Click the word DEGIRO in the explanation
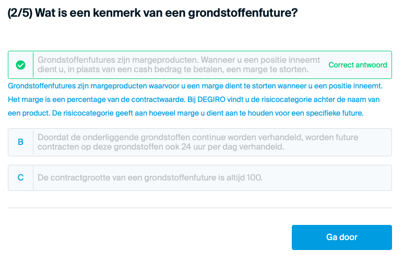Viewport: 403px width, 261px height. 211,99
